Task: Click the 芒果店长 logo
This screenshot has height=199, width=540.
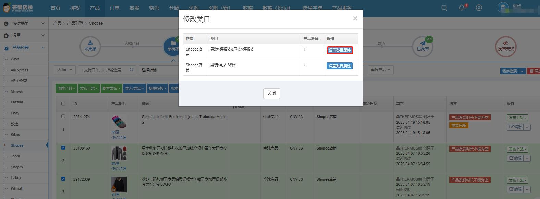Action: (x=18, y=8)
